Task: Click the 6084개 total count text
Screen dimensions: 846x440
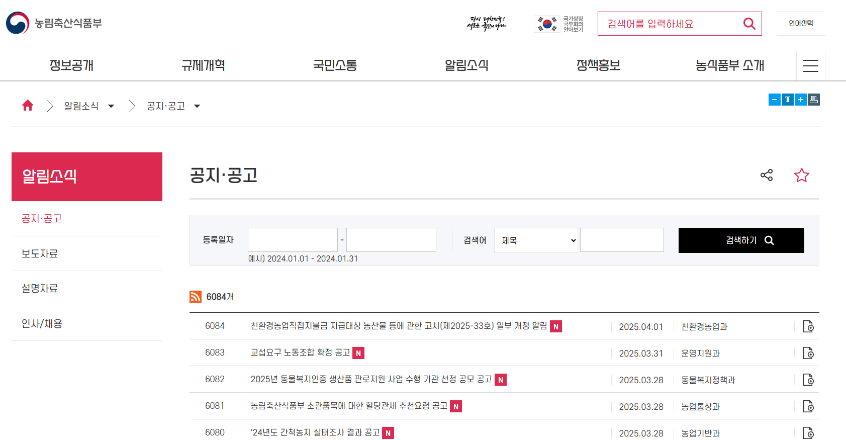Action: coord(220,297)
